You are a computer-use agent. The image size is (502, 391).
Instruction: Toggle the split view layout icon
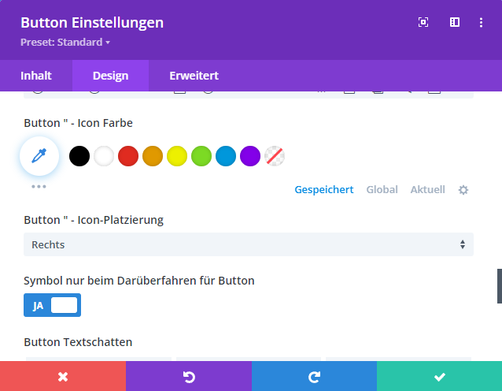(455, 23)
